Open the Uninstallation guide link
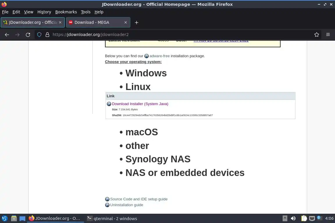 pyautogui.click(x=127, y=205)
